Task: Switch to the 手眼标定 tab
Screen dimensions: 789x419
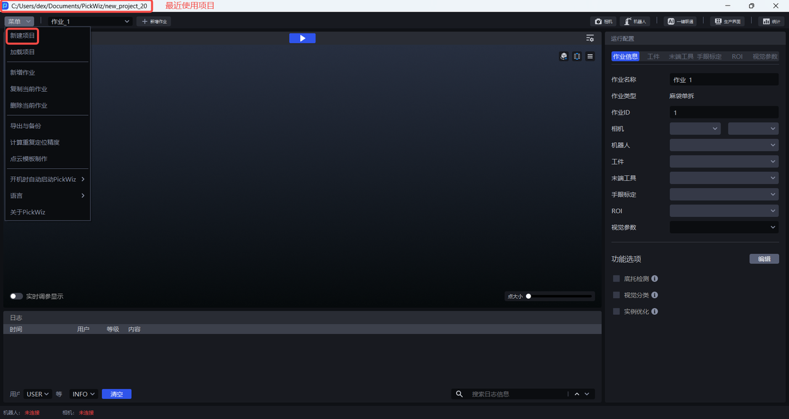Action: click(709, 57)
